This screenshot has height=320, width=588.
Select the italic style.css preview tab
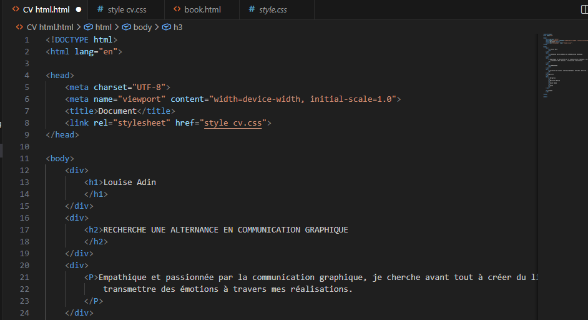coord(274,9)
